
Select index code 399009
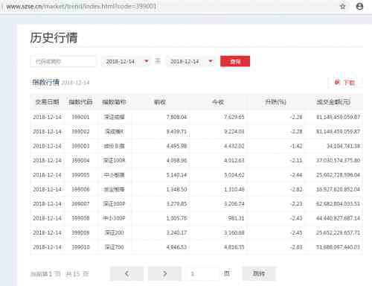pos(80,232)
